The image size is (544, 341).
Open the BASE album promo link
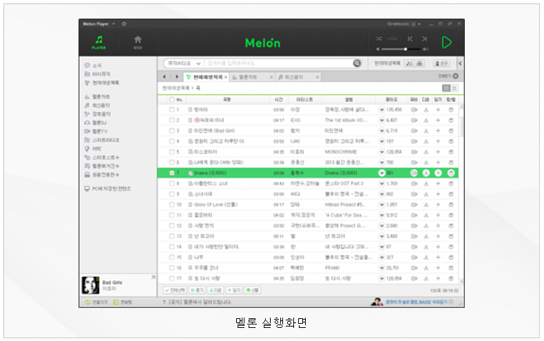tap(416, 302)
